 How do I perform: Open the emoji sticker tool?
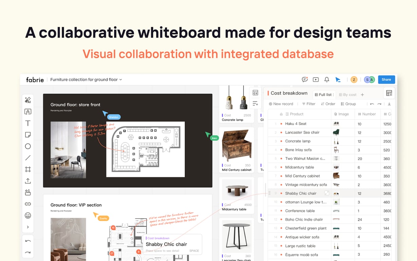click(x=28, y=215)
